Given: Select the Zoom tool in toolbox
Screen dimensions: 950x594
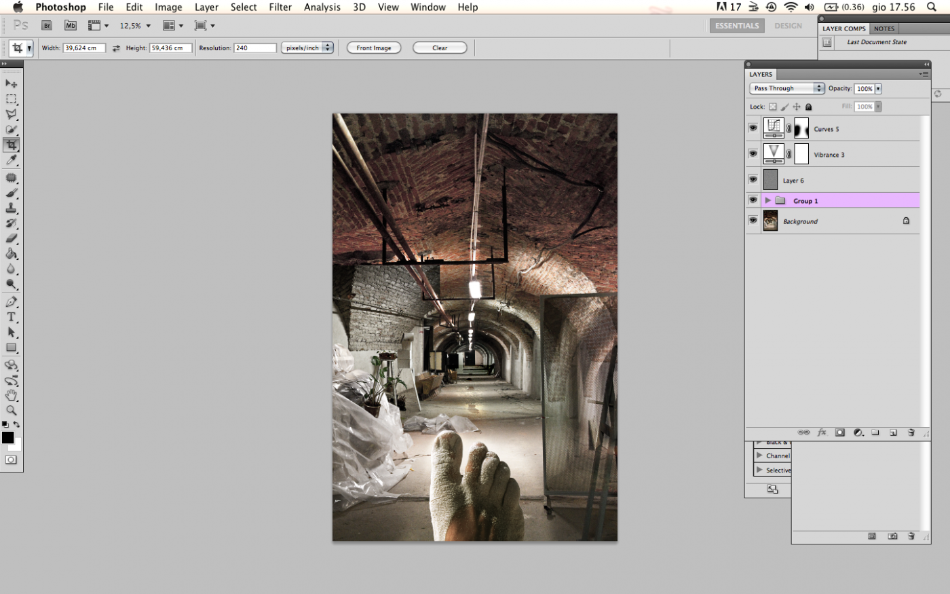Looking at the screenshot, I should (12, 411).
